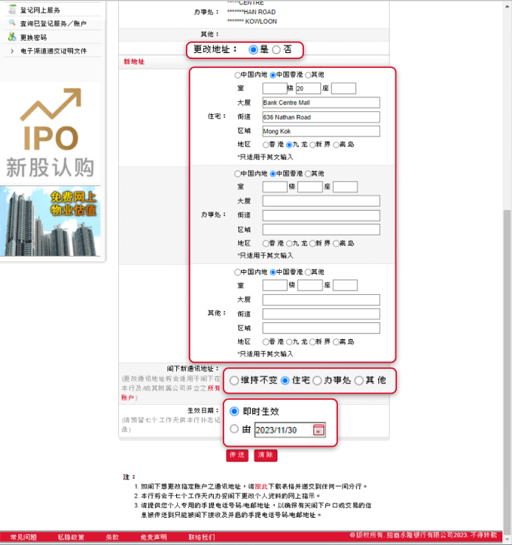Click the 登记网上服务 sidebar icon

pos(13,10)
